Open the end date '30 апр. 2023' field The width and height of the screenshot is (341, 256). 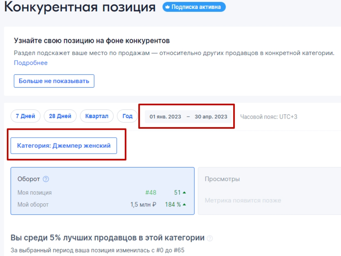coord(211,117)
